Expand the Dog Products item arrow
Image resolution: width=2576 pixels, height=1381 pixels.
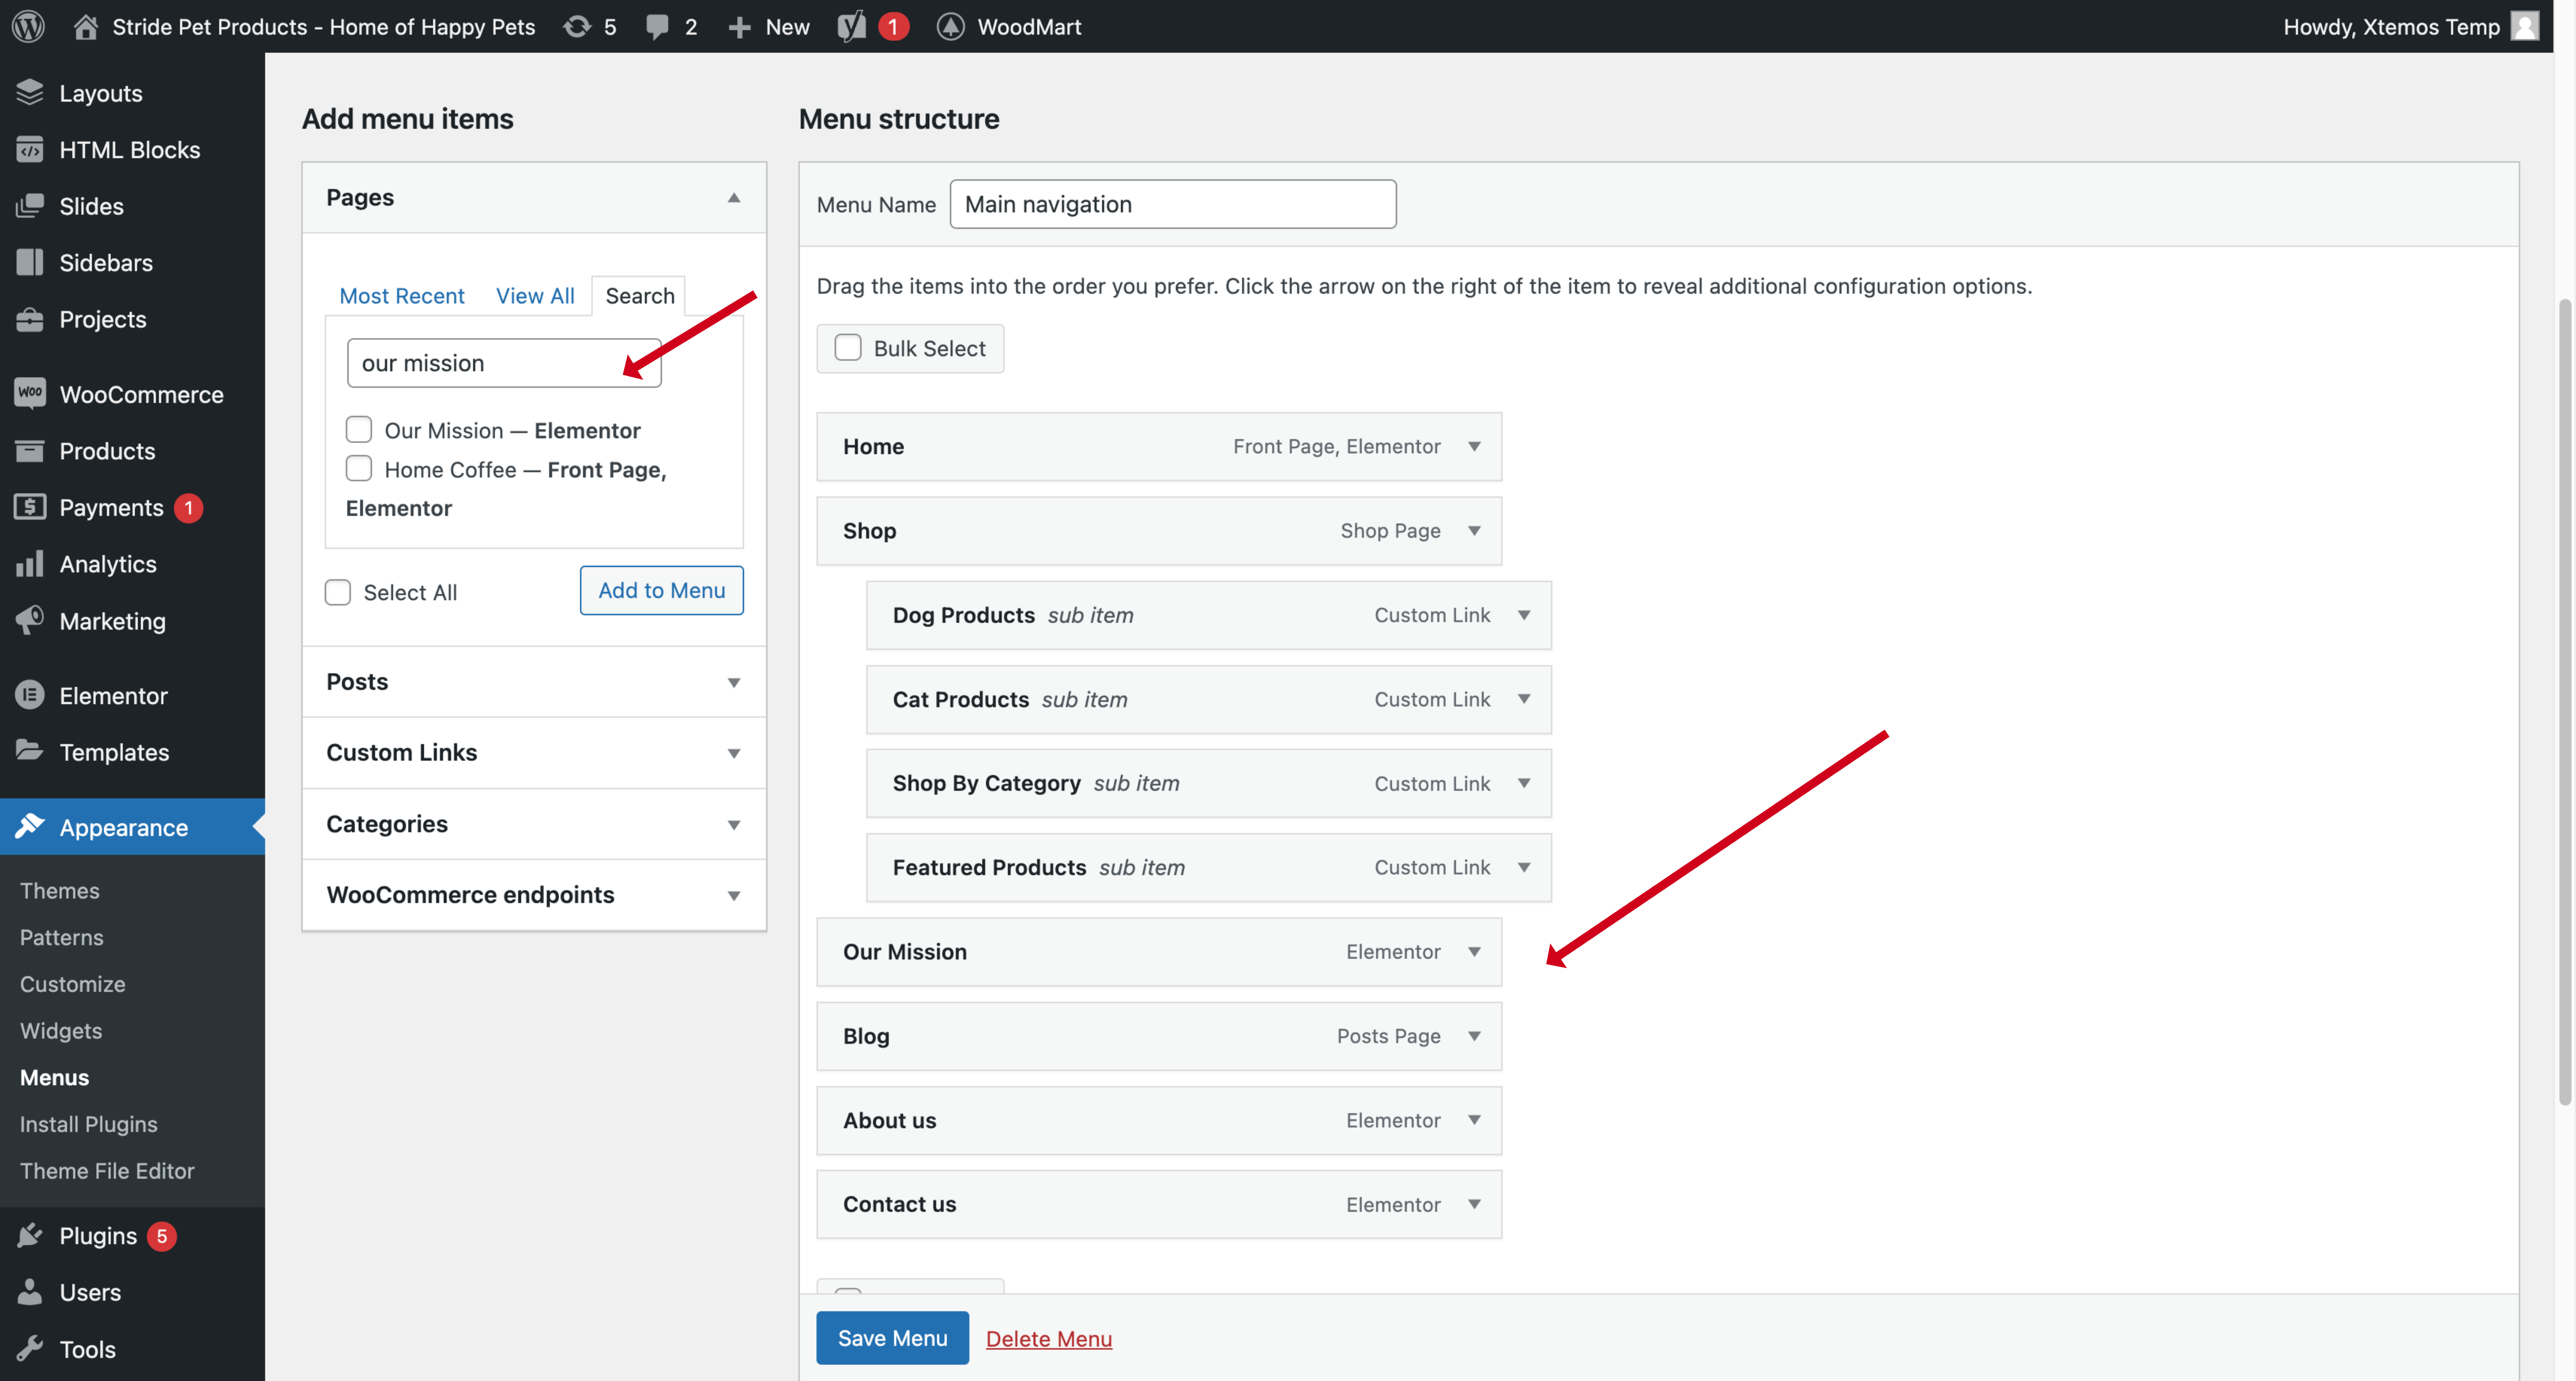point(1524,615)
